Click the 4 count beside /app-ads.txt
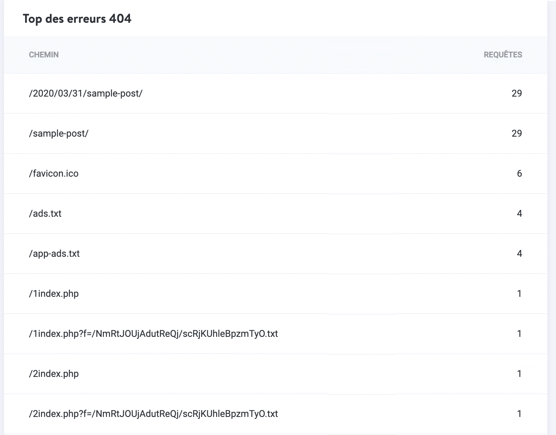The height and width of the screenshot is (435, 556). pyautogui.click(x=519, y=254)
